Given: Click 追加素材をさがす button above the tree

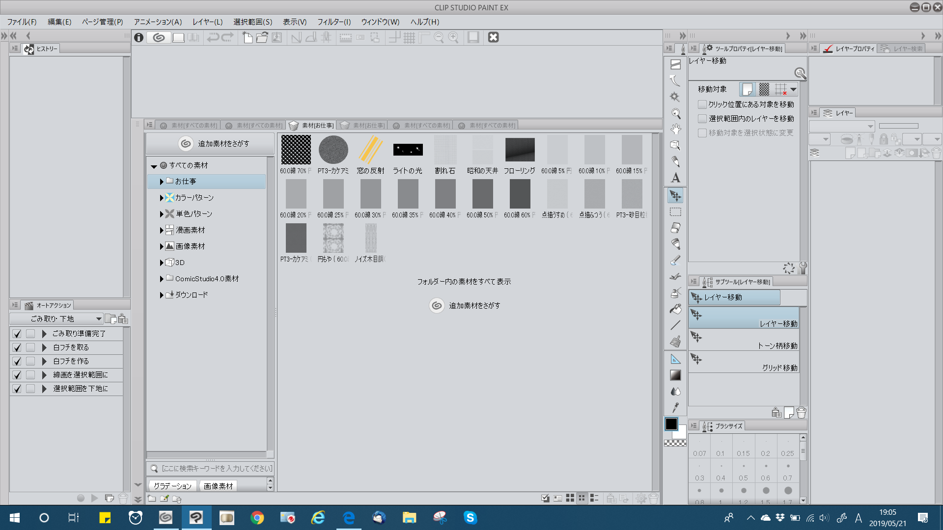Looking at the screenshot, I should coord(211,144).
